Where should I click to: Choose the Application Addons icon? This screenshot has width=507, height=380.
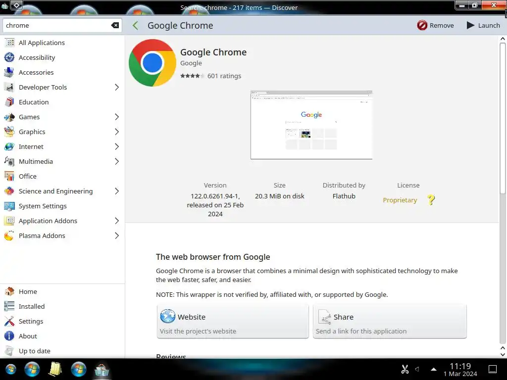[x=9, y=221]
